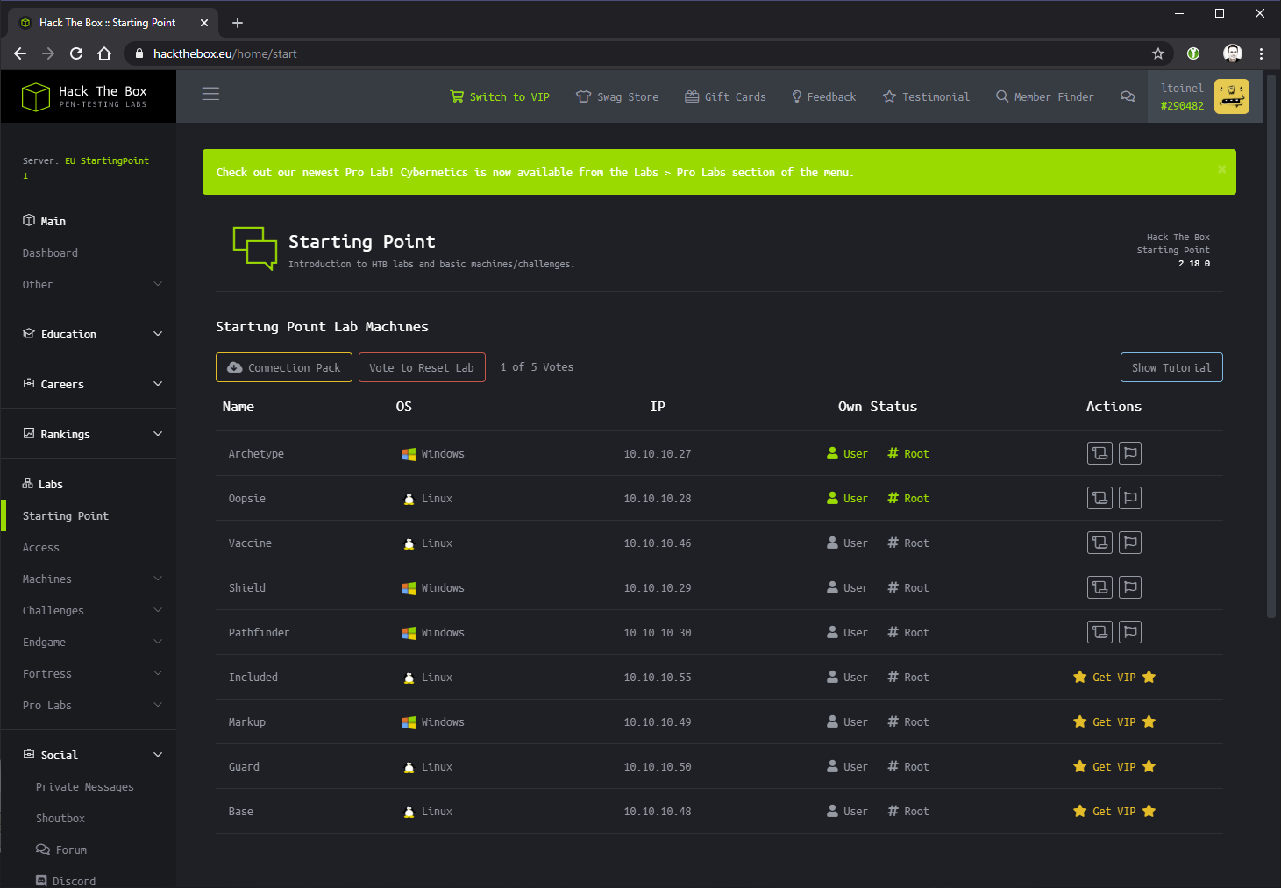Open the Swag Store link
The image size is (1281, 888).
[x=617, y=96]
